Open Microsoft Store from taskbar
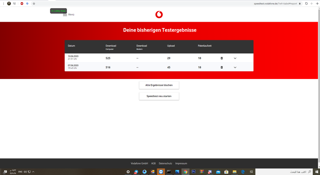320x175 pixels. tap(226, 172)
